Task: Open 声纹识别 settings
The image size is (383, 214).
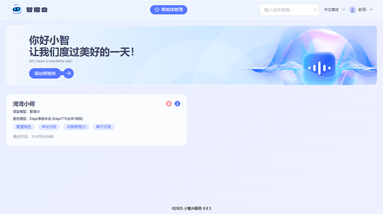Action: (x=47, y=127)
